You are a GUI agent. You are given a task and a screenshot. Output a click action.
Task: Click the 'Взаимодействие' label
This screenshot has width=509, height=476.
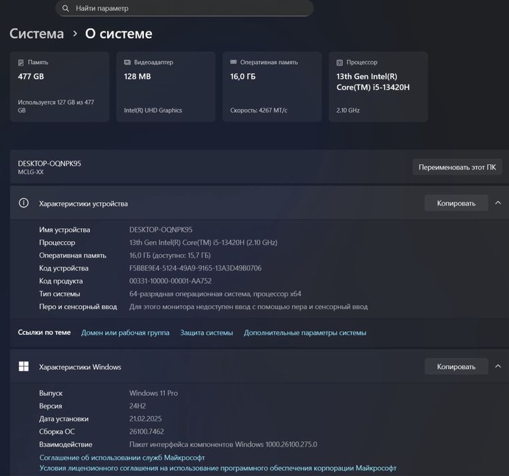[65, 445]
